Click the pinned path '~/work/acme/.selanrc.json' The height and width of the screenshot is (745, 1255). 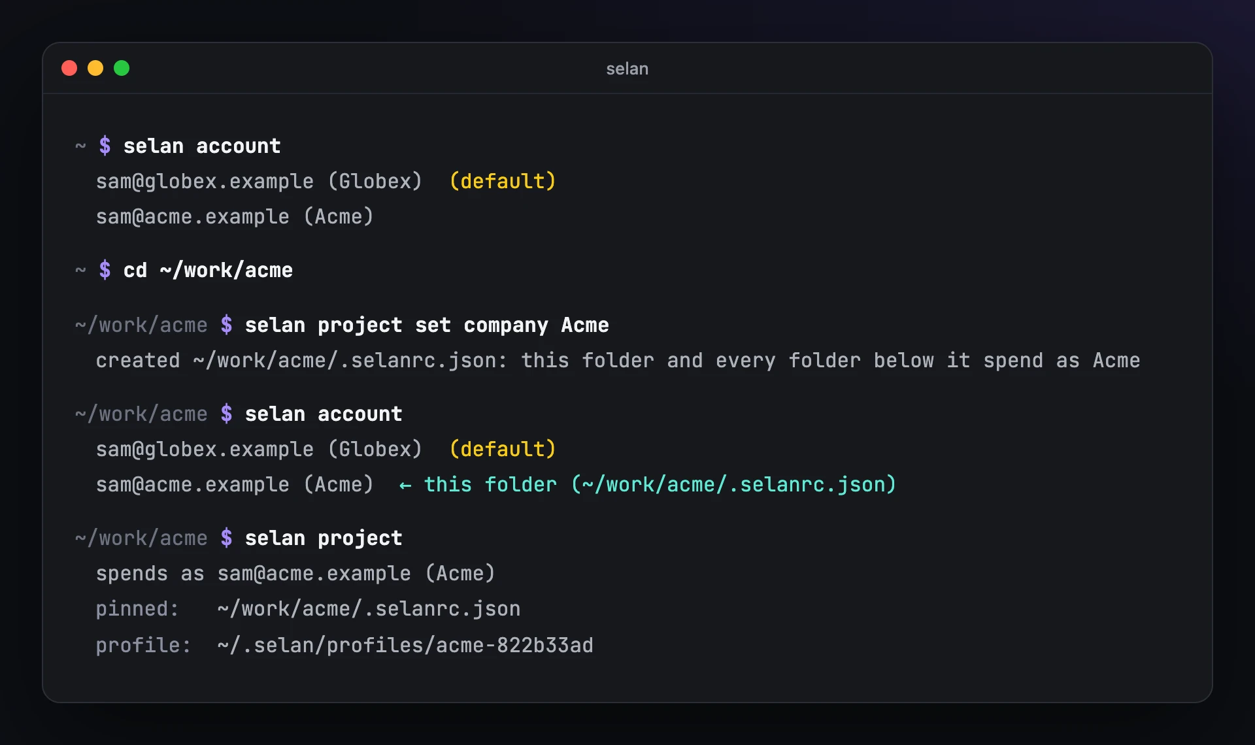point(369,608)
